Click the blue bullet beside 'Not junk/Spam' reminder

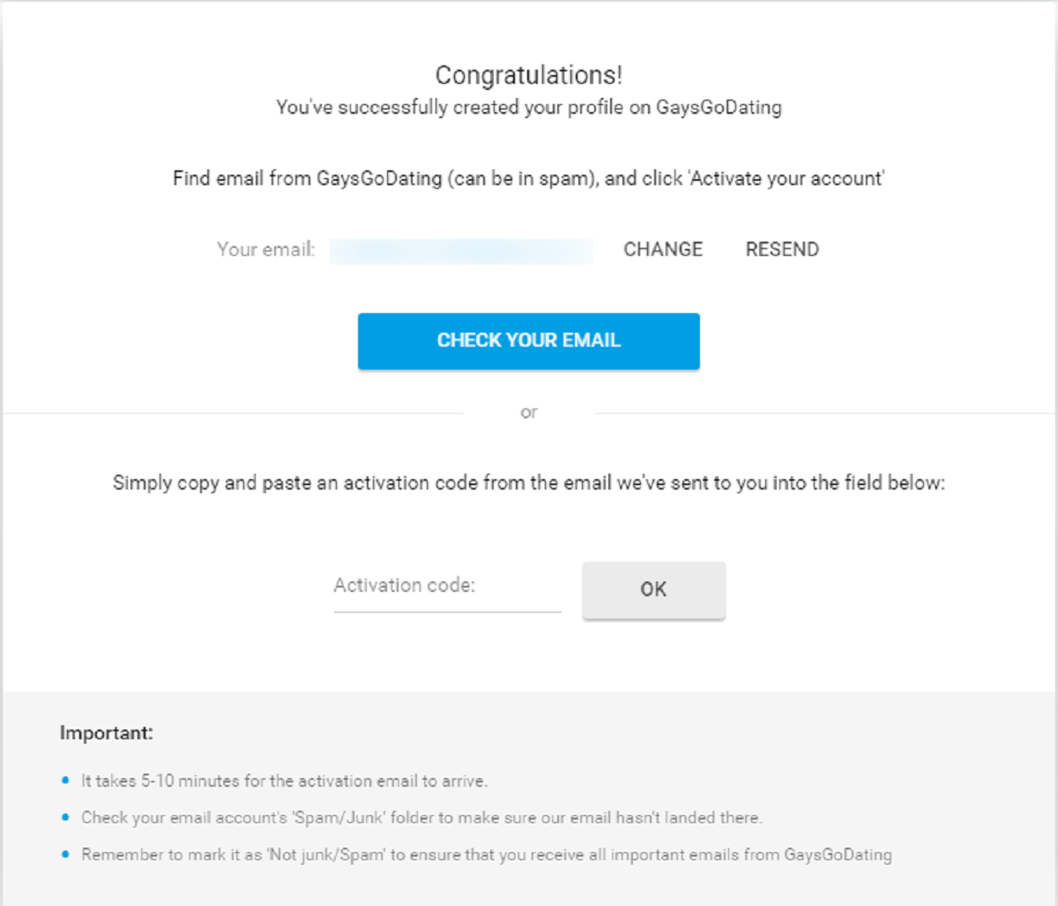(65, 855)
